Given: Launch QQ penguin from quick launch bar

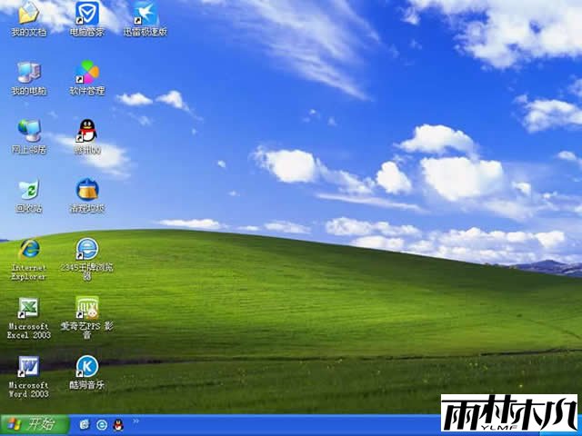Looking at the screenshot, I should (118, 425).
